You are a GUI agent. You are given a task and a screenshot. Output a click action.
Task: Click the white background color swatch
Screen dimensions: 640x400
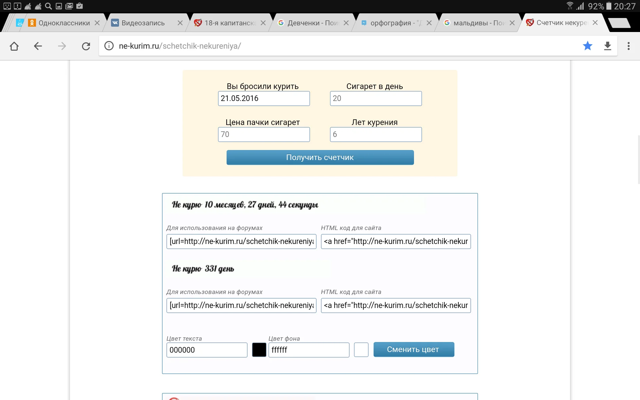(x=361, y=350)
